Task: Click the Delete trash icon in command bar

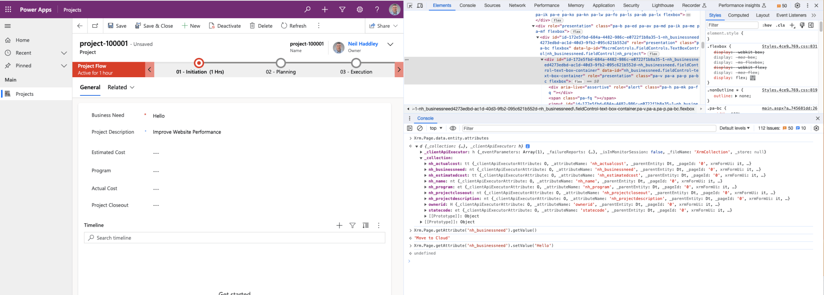Action: (x=252, y=26)
